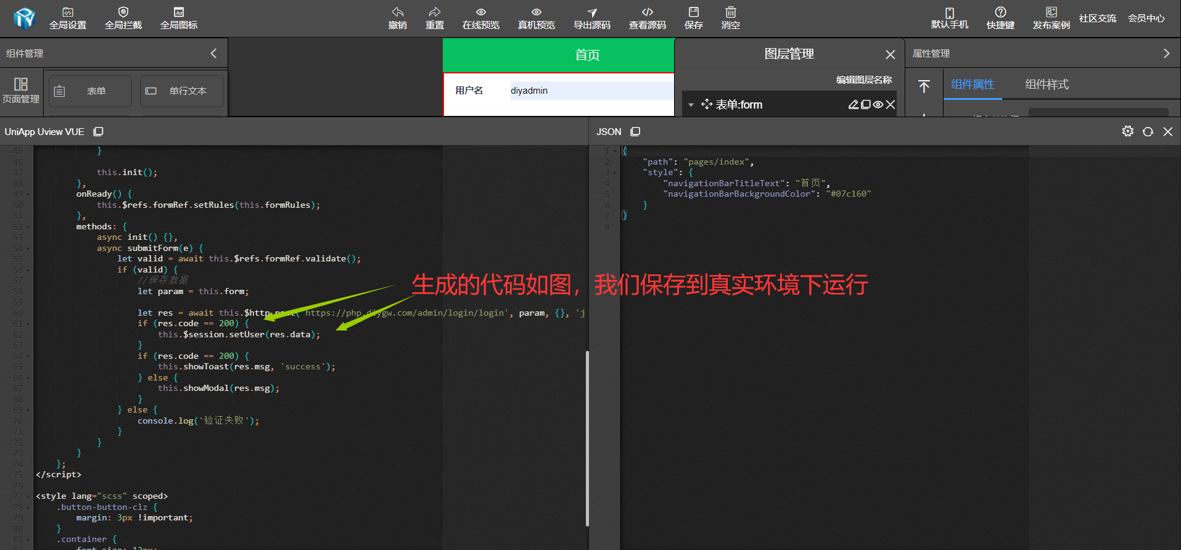Image resolution: width=1181 pixels, height=550 pixels.
Task: Open 发布案例 publish case
Action: click(1051, 18)
